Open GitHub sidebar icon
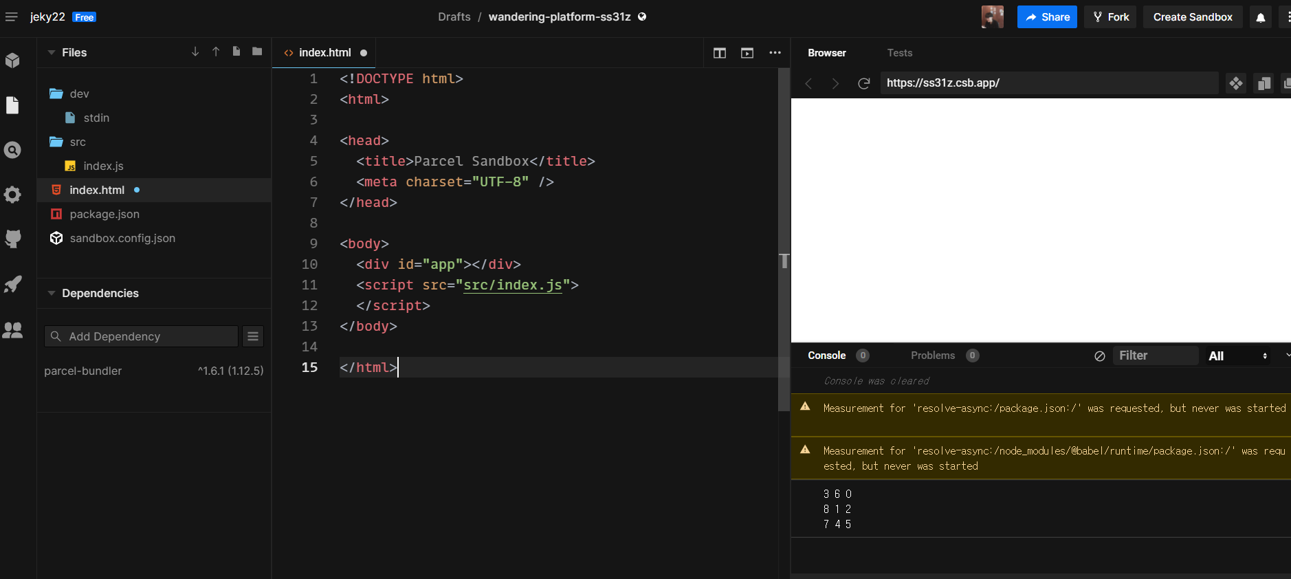 12,239
